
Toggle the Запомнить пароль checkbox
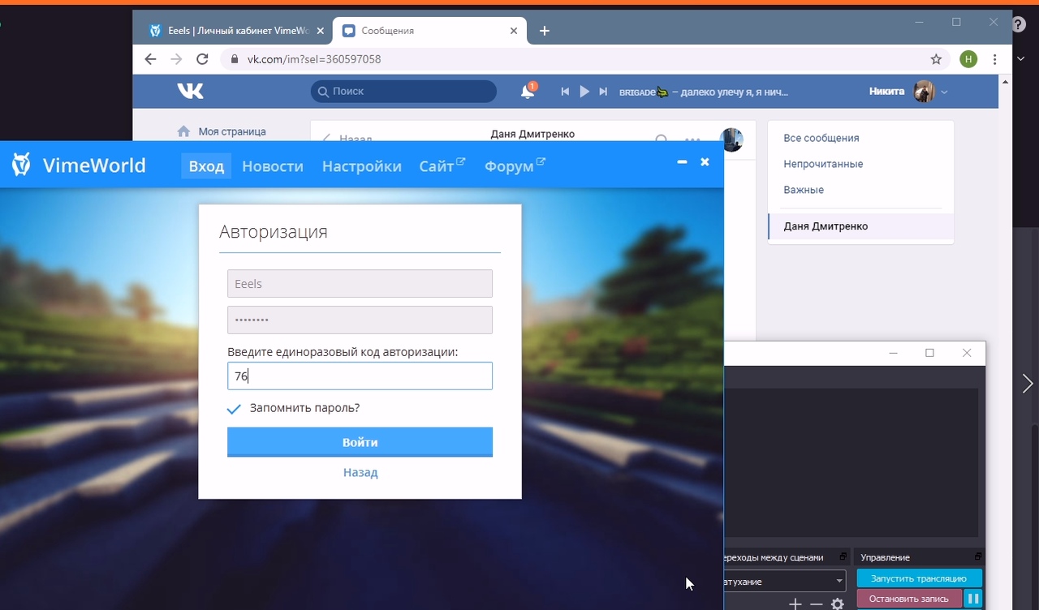pyautogui.click(x=234, y=409)
